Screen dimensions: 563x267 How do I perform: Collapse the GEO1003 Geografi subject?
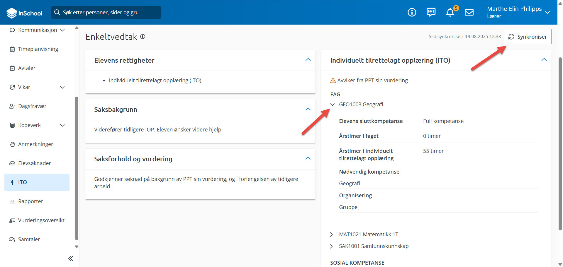point(333,105)
